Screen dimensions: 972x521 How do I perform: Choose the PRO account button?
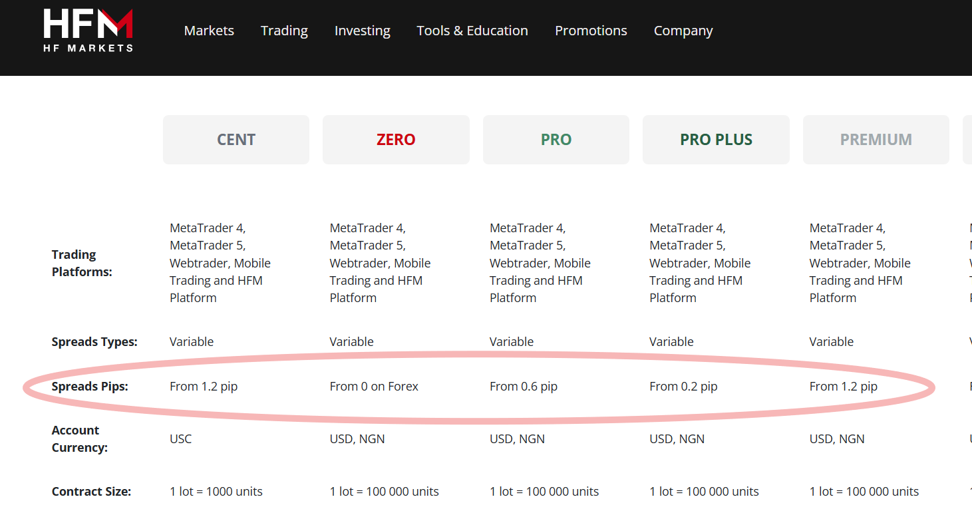[x=556, y=140]
